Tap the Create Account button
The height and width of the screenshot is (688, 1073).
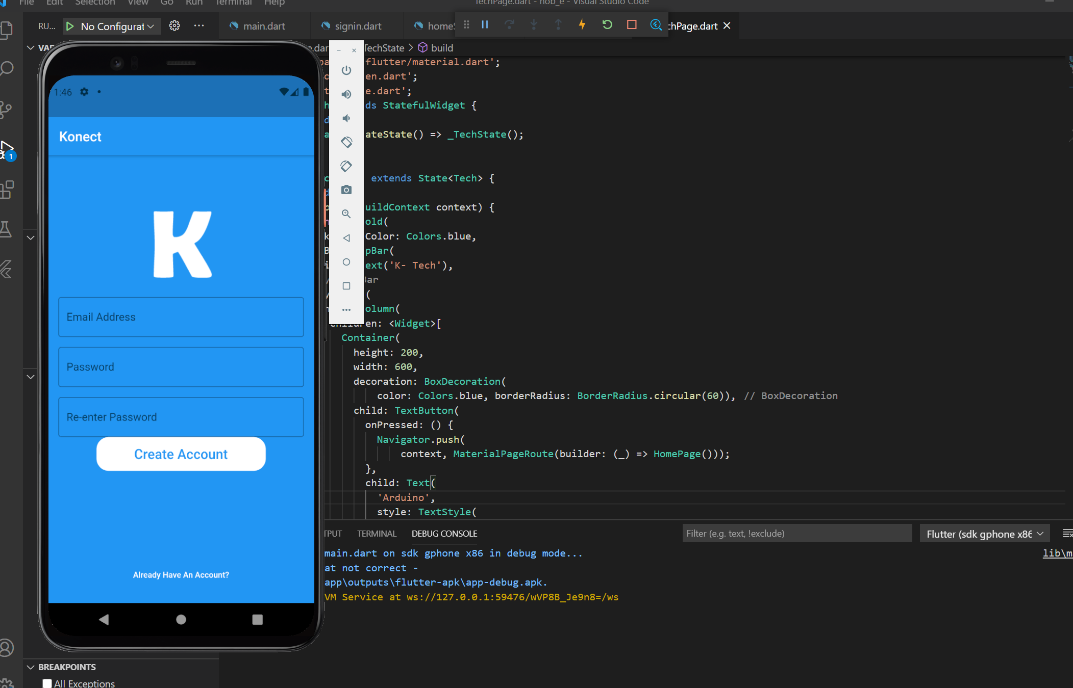coord(181,454)
